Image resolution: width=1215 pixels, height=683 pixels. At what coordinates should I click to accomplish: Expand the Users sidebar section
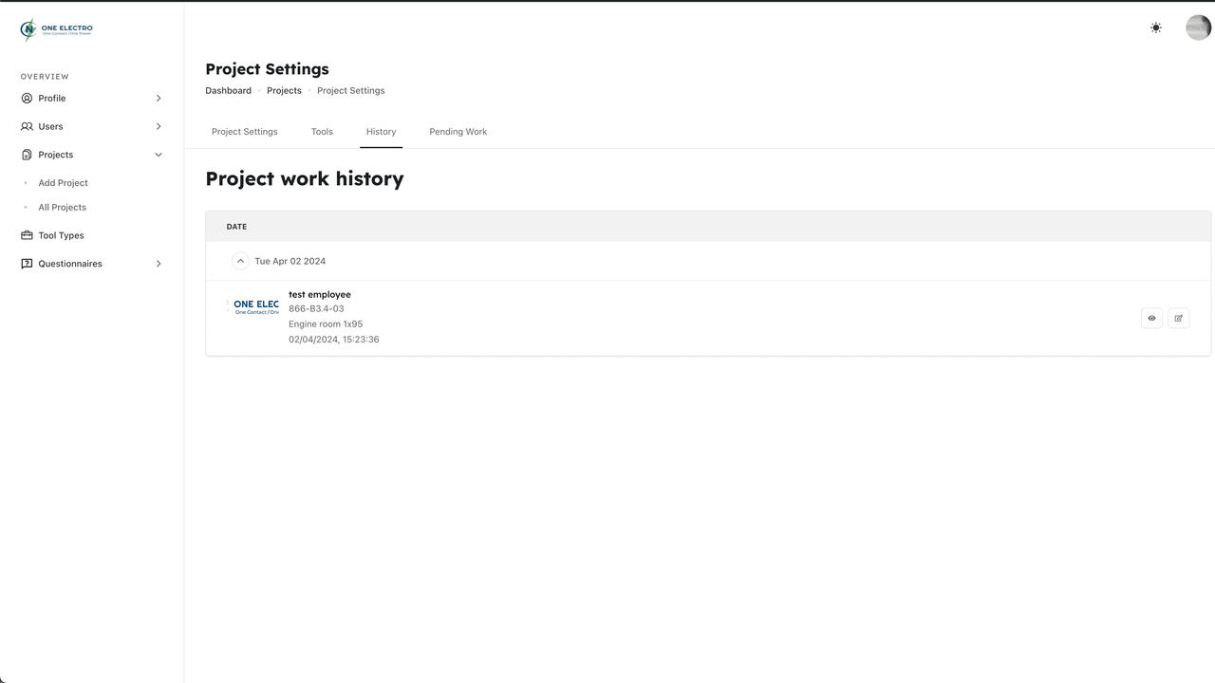pos(159,126)
